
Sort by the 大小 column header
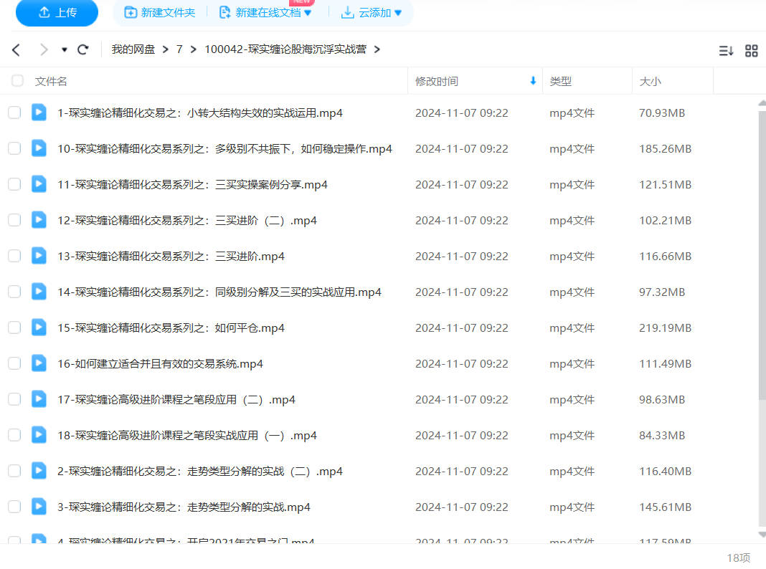(650, 81)
